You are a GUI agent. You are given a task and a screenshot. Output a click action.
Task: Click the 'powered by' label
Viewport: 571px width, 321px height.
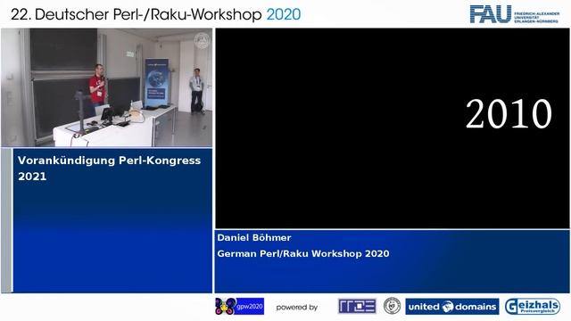[297, 307]
